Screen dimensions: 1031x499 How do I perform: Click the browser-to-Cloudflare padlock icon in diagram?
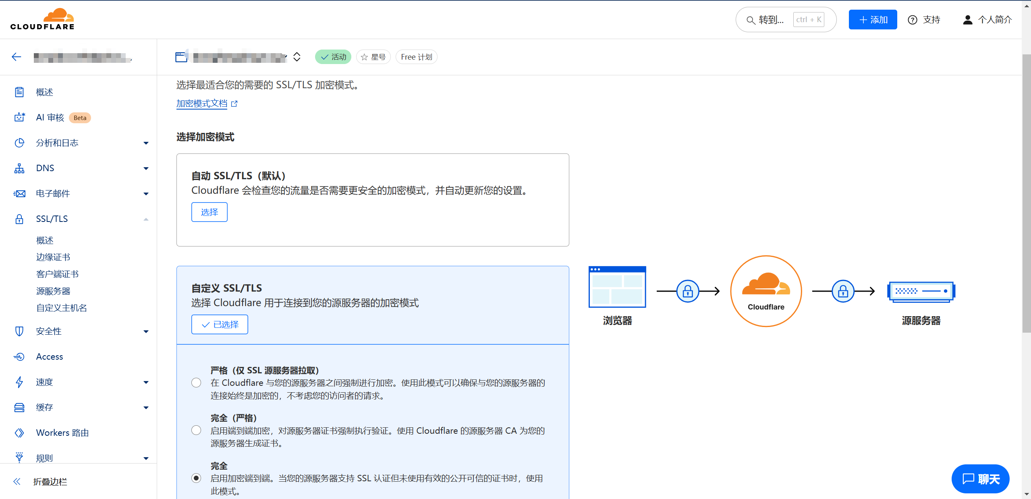[x=688, y=291]
